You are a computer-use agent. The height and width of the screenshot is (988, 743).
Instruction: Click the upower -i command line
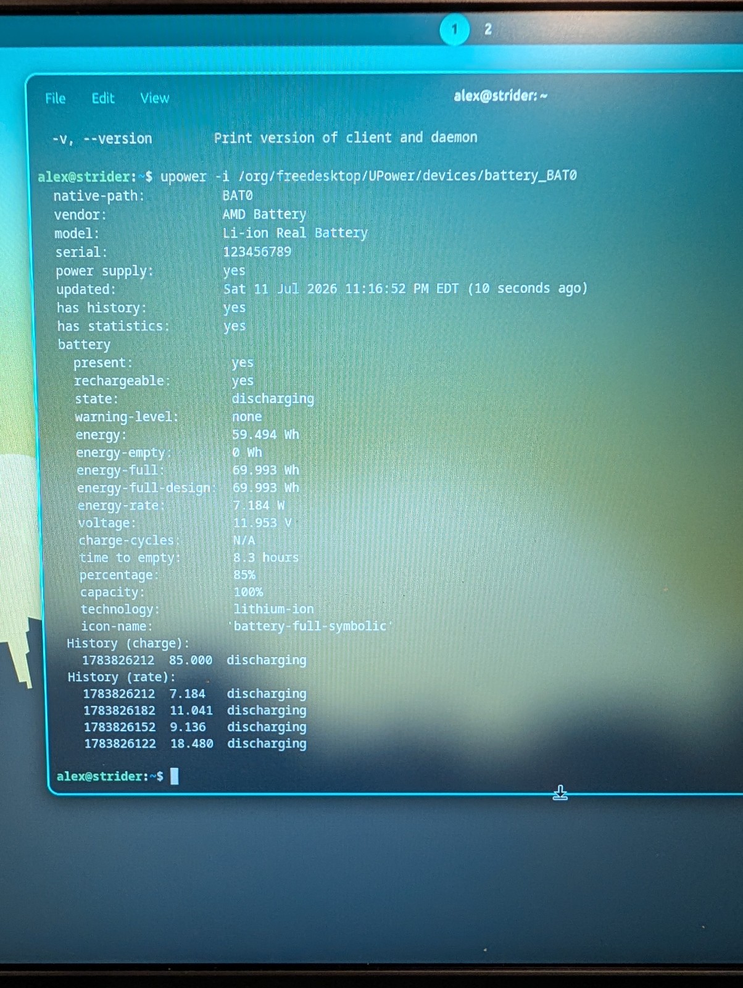point(368,176)
